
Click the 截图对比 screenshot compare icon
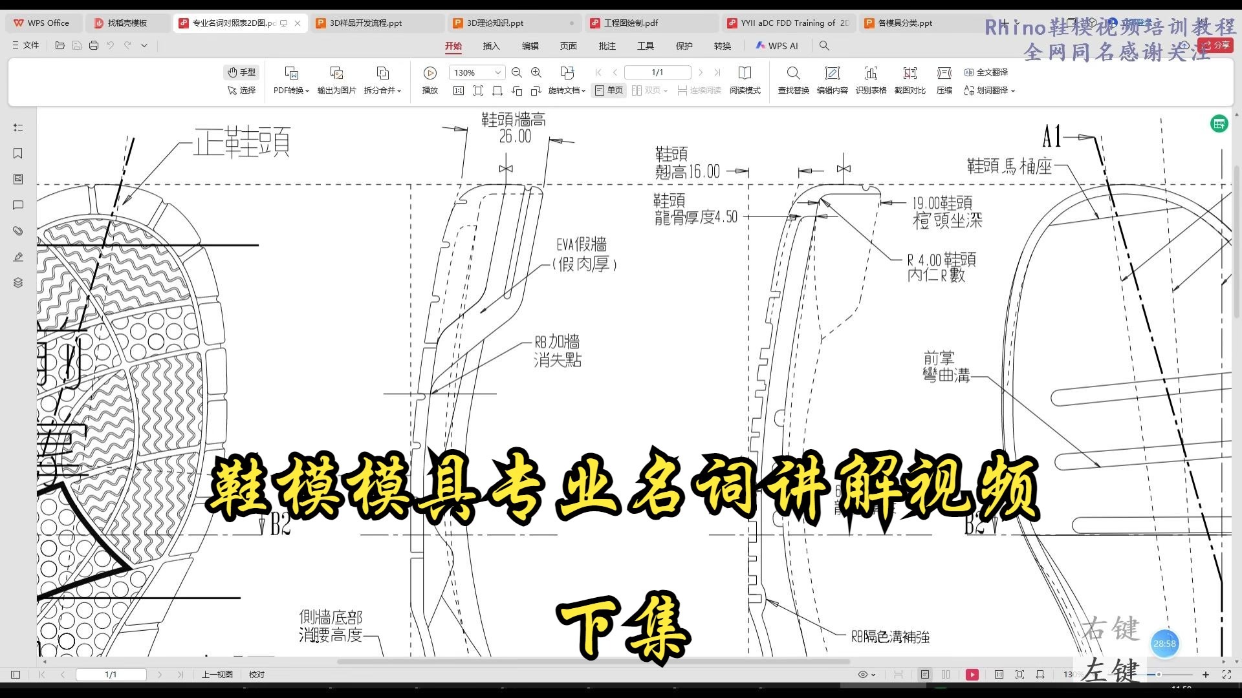(909, 80)
